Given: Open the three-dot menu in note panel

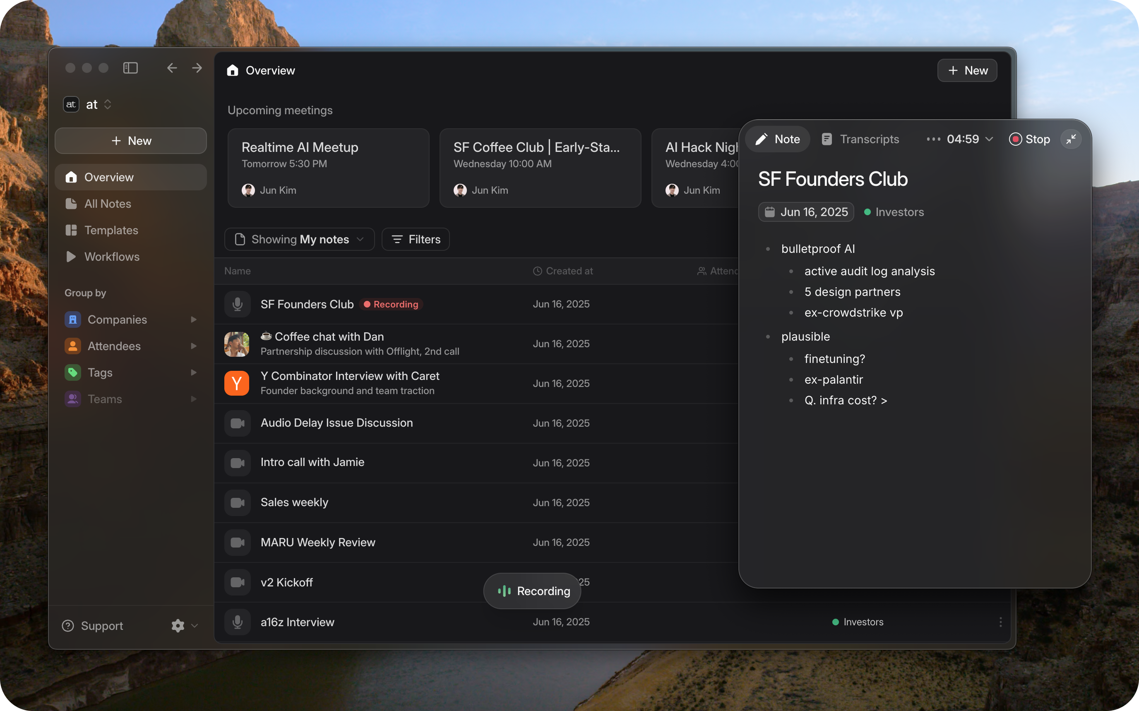Looking at the screenshot, I should click(x=933, y=139).
